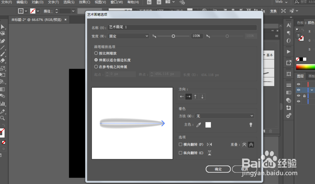Open the 对象(O) menu
The width and height of the screenshot is (315, 184).
coord(37,2)
